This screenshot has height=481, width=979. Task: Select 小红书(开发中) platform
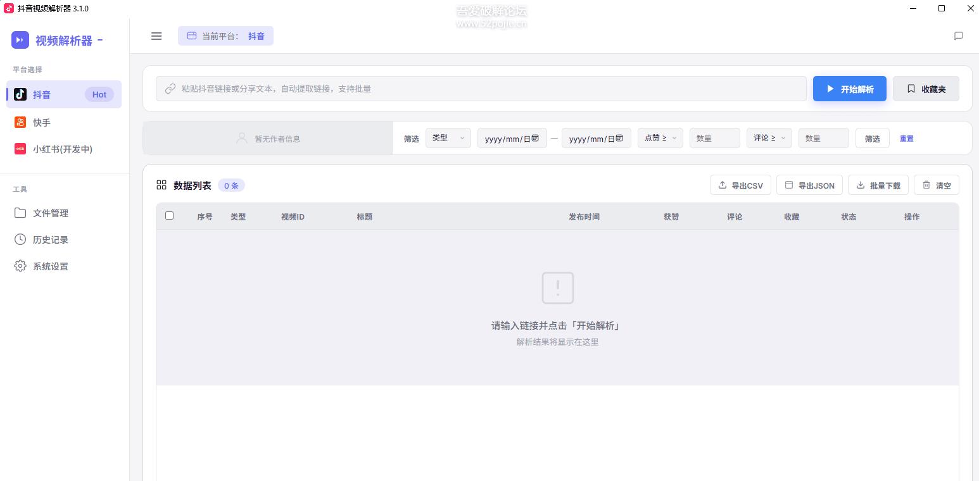click(64, 149)
